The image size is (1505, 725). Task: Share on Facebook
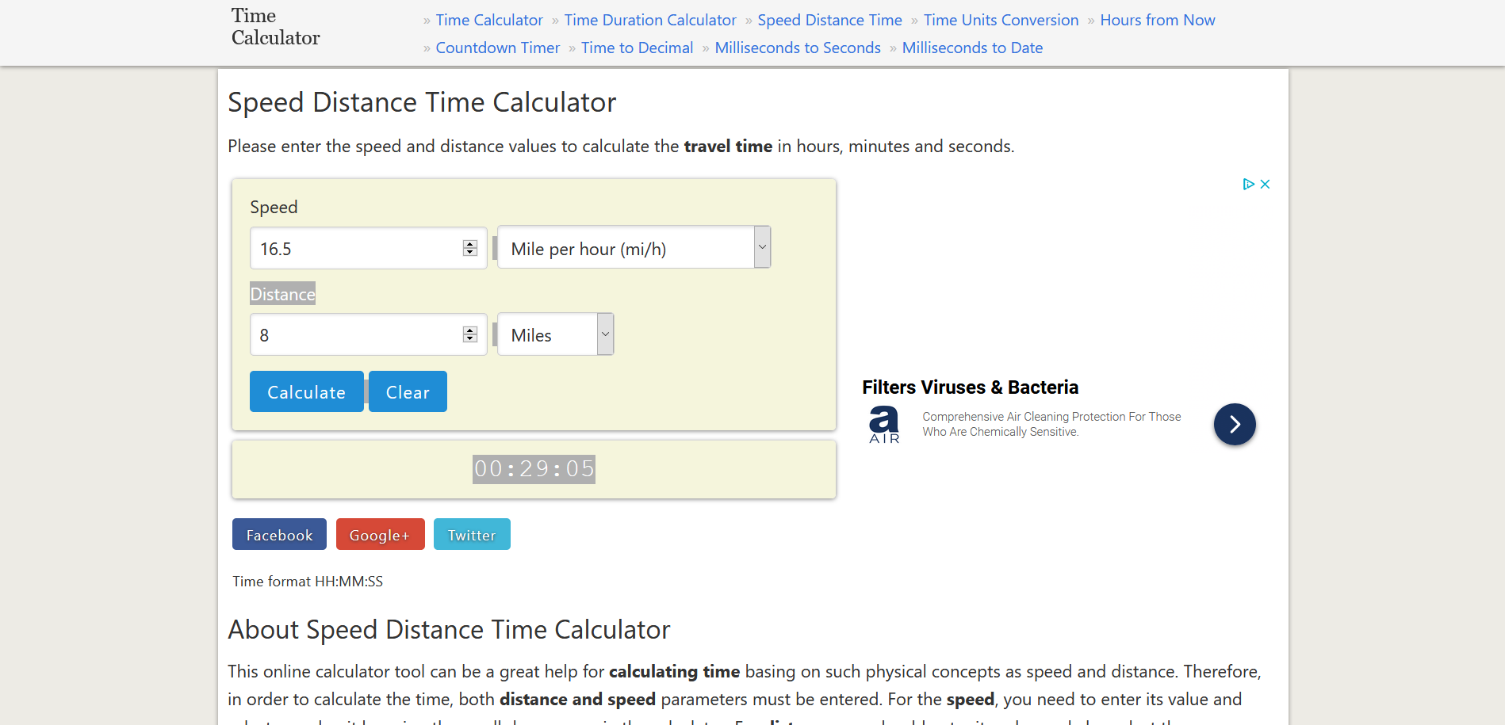tap(279, 535)
